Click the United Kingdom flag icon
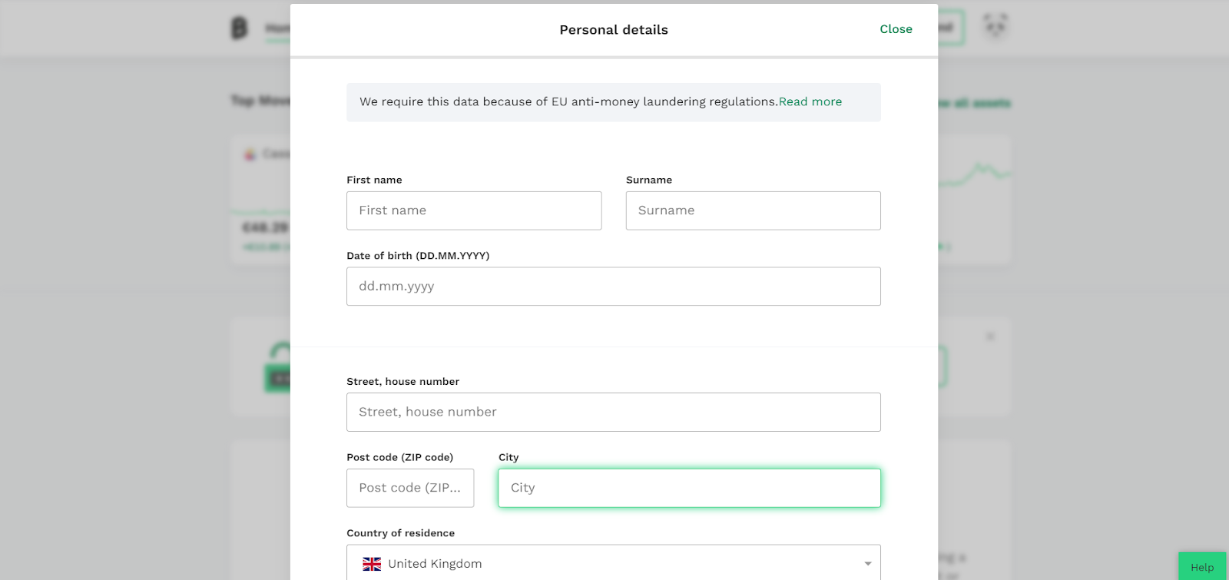 [372, 564]
